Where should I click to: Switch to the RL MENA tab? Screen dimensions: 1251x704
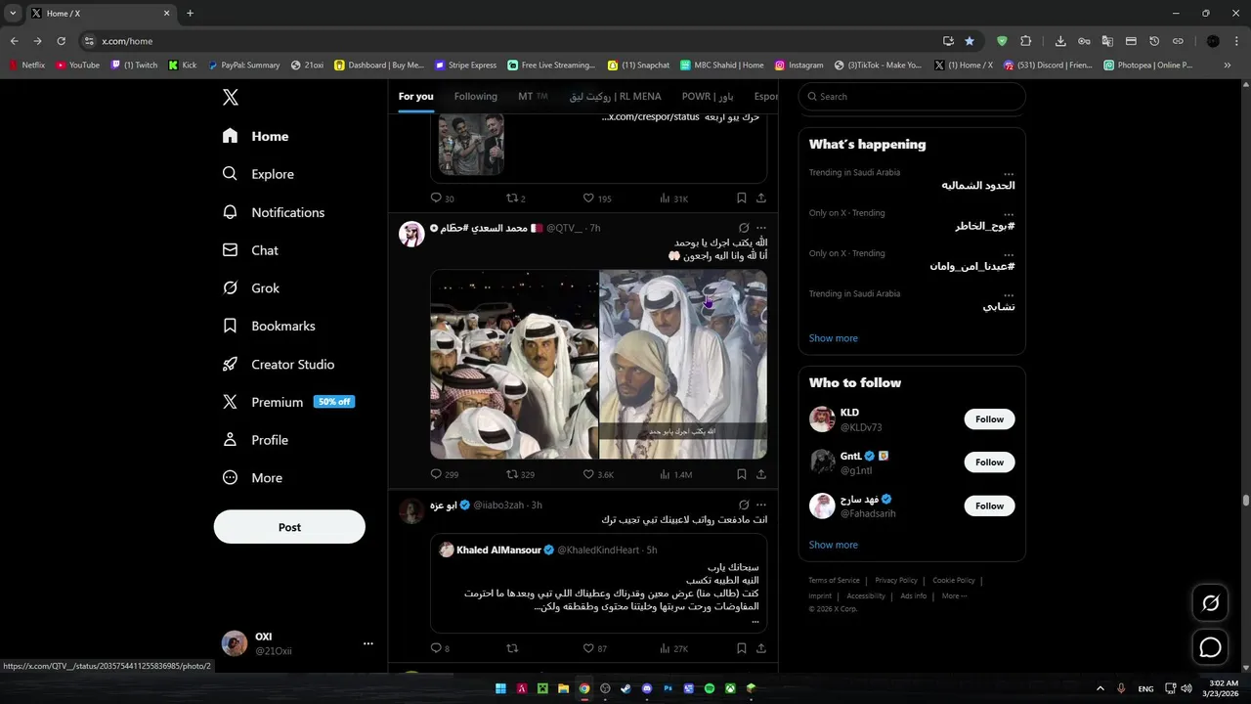click(x=616, y=97)
